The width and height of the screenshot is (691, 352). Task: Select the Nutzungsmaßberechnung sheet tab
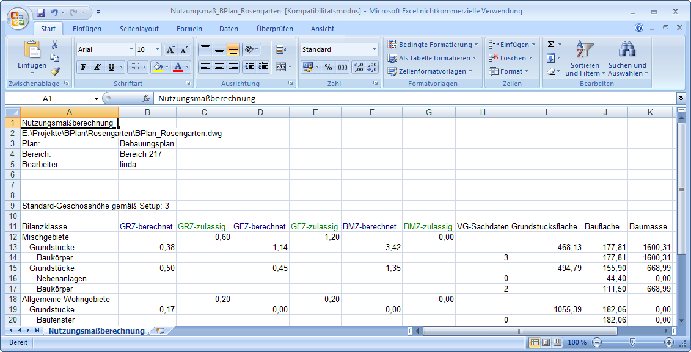click(97, 331)
